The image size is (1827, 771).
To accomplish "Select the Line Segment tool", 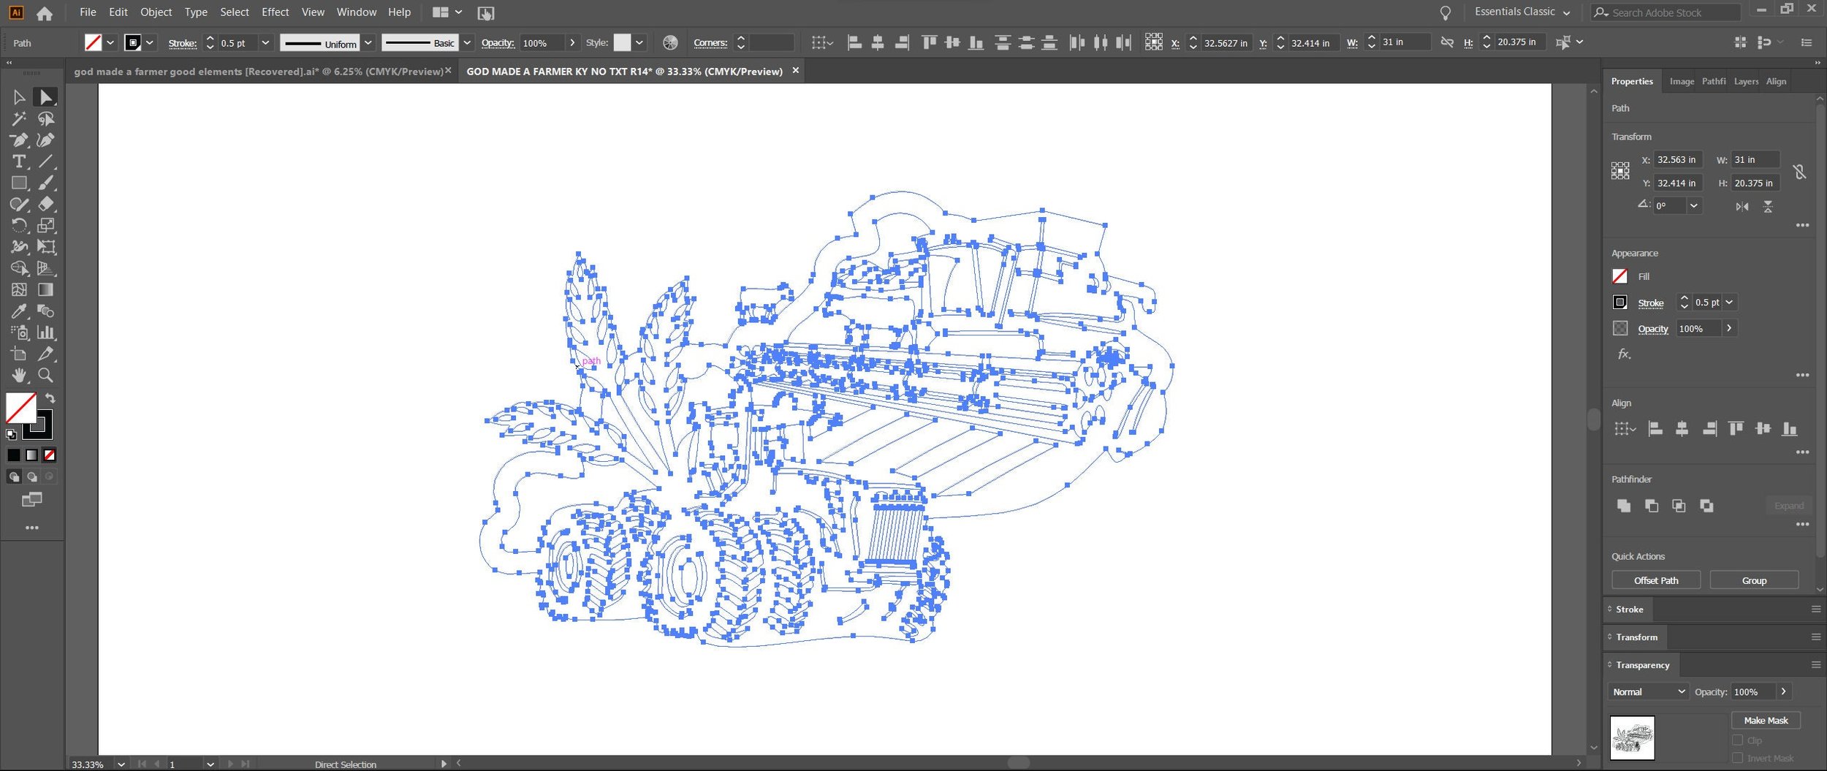I will [x=45, y=162].
